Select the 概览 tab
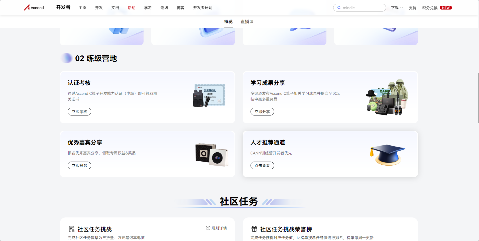This screenshot has width=479, height=241. [x=228, y=22]
